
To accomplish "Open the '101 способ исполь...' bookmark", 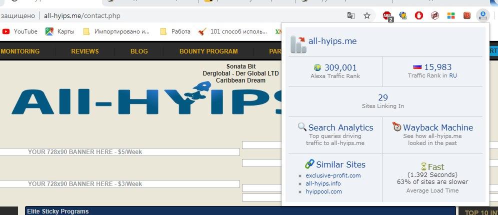I will coord(233,31).
